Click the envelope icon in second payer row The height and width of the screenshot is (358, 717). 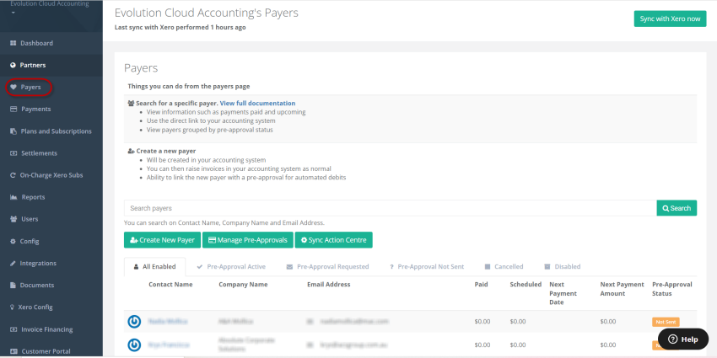310,345
